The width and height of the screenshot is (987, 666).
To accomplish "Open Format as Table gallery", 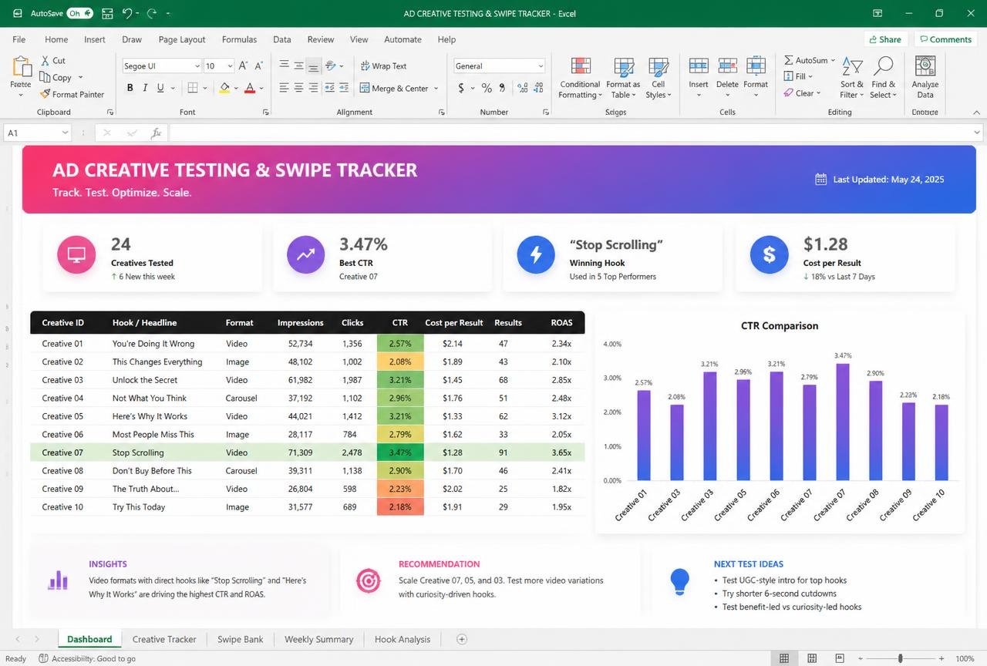I will pyautogui.click(x=623, y=78).
